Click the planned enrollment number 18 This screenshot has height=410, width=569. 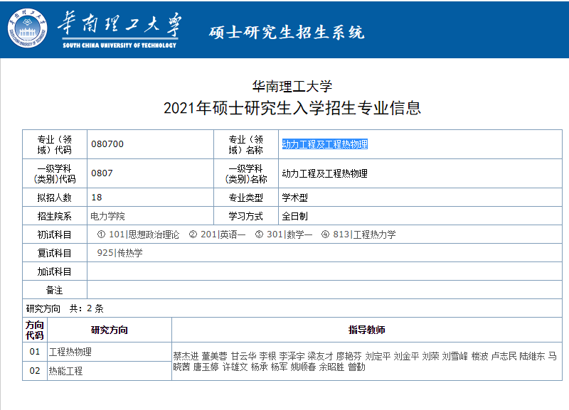97,198
